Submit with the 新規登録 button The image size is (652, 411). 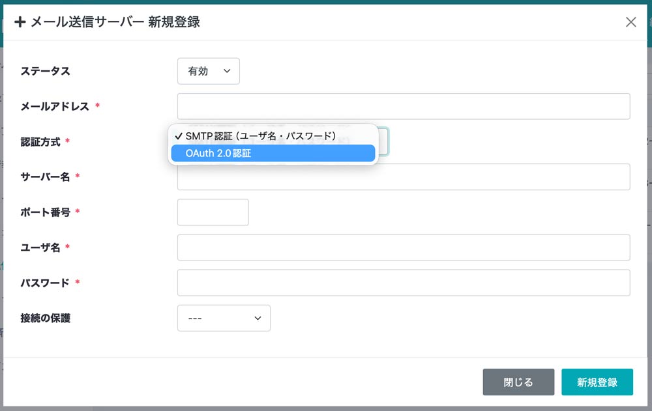pyautogui.click(x=597, y=382)
